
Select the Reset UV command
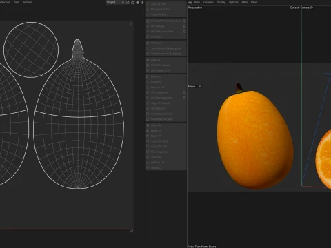[x=165, y=136]
